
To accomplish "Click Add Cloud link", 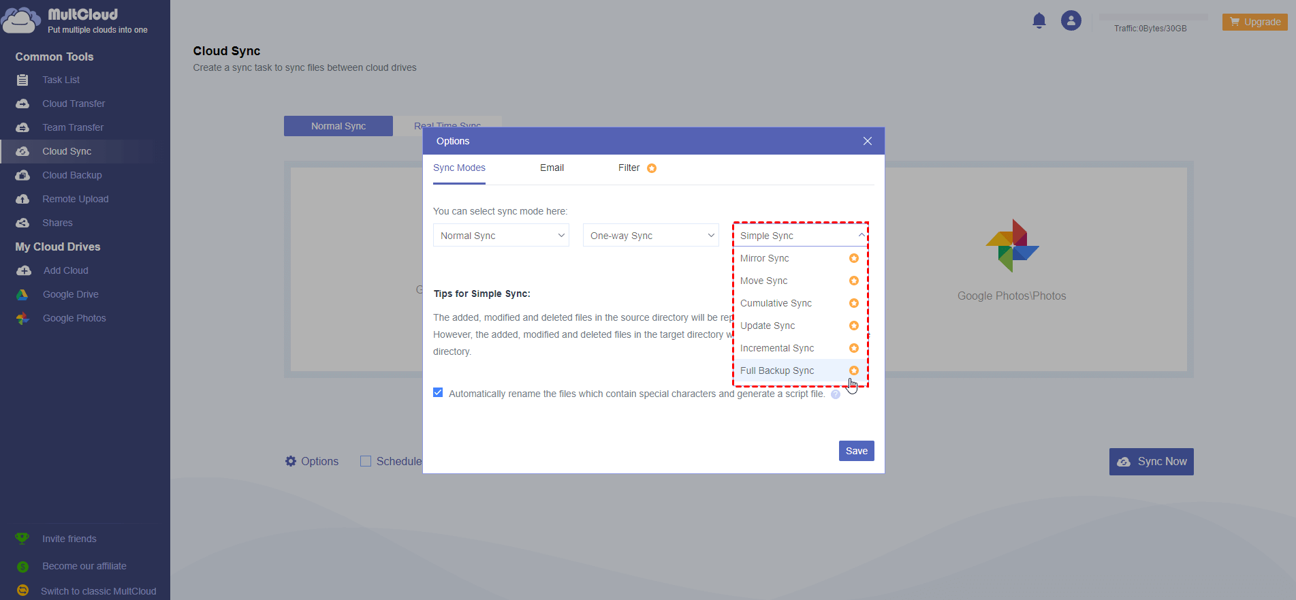I will (66, 271).
